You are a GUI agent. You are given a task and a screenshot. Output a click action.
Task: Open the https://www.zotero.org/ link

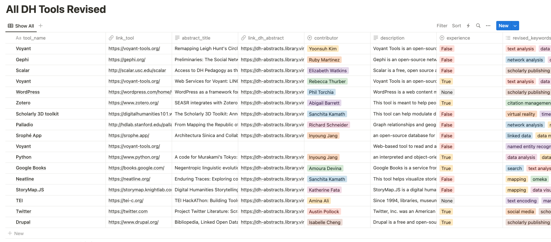[134, 103]
